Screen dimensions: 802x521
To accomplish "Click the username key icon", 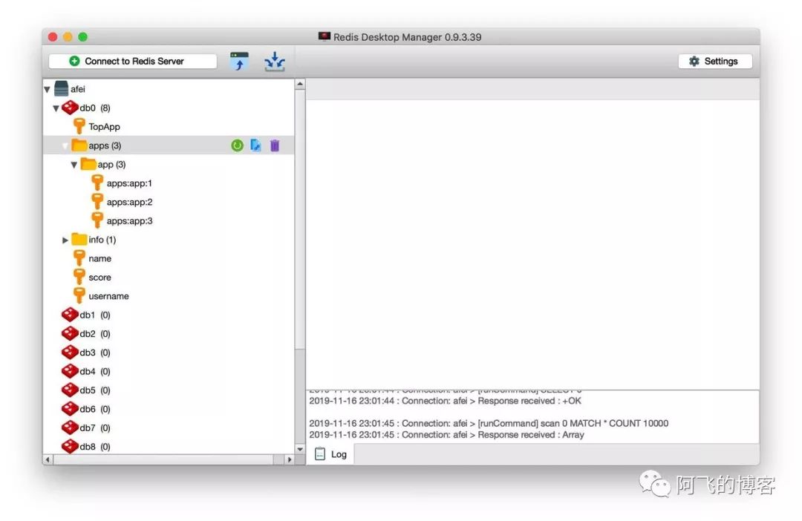I will (79, 296).
